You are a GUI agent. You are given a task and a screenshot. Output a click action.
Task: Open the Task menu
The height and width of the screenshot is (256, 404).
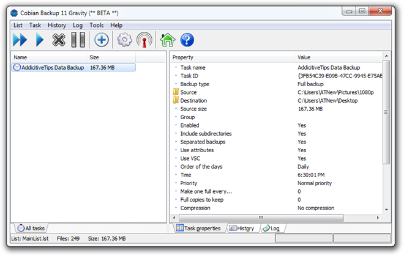tap(35, 25)
